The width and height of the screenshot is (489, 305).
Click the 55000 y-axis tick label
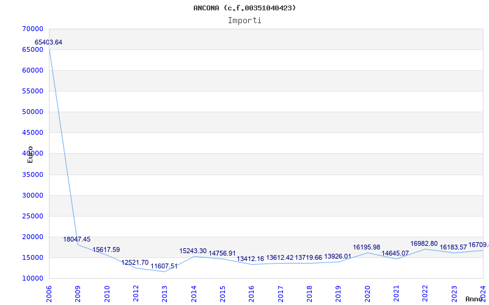coord(33,91)
